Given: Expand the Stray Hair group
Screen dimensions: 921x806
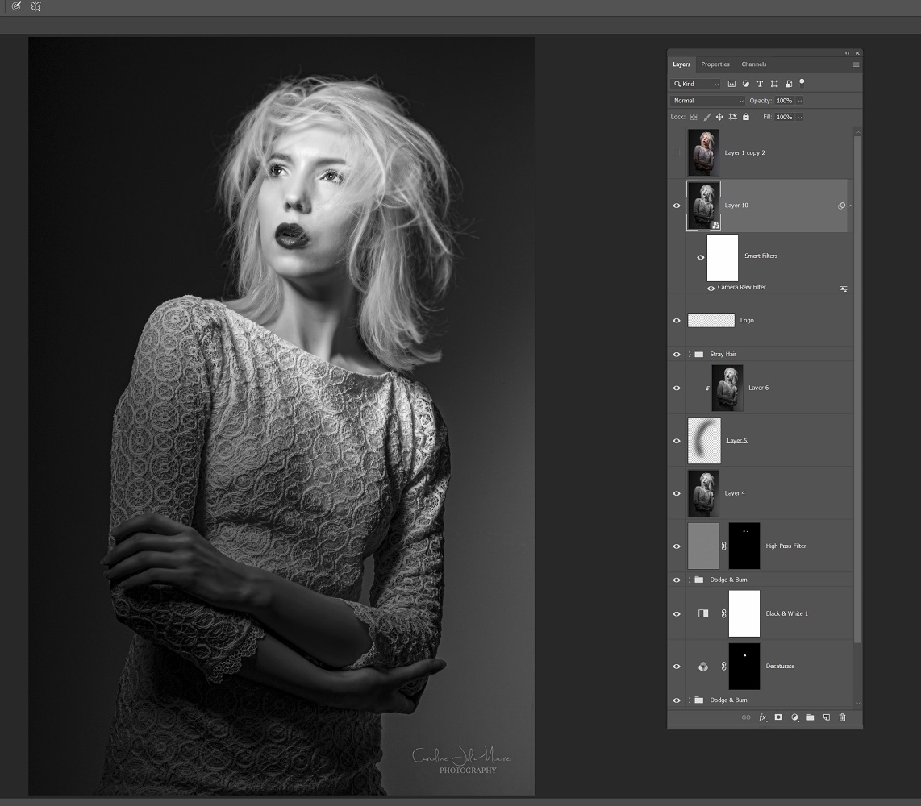Looking at the screenshot, I should click(690, 355).
